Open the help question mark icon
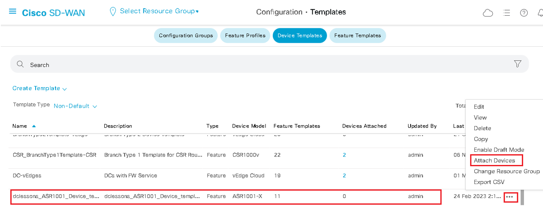The height and width of the screenshot is (215, 543). point(524,13)
